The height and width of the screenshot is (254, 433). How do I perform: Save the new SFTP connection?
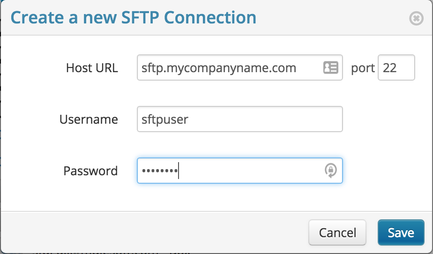[401, 232]
